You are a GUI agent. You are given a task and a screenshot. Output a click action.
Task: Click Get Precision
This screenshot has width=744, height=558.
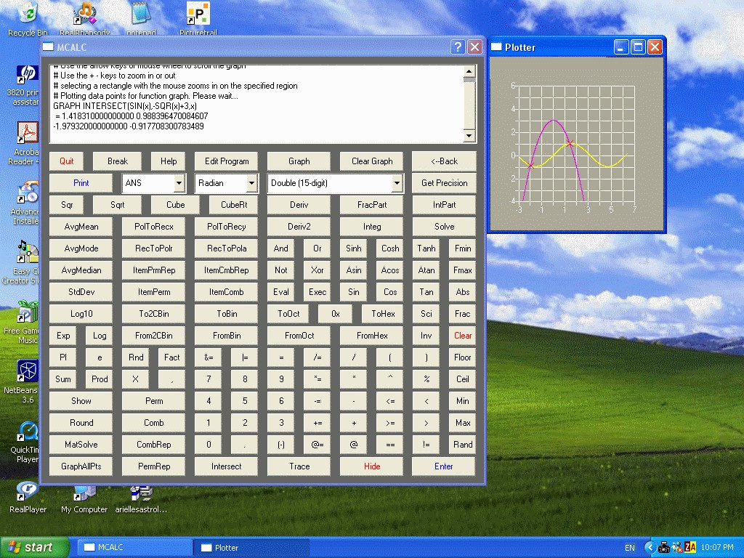[x=444, y=183]
